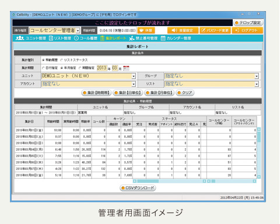Click the month field showing 03

click(115, 68)
